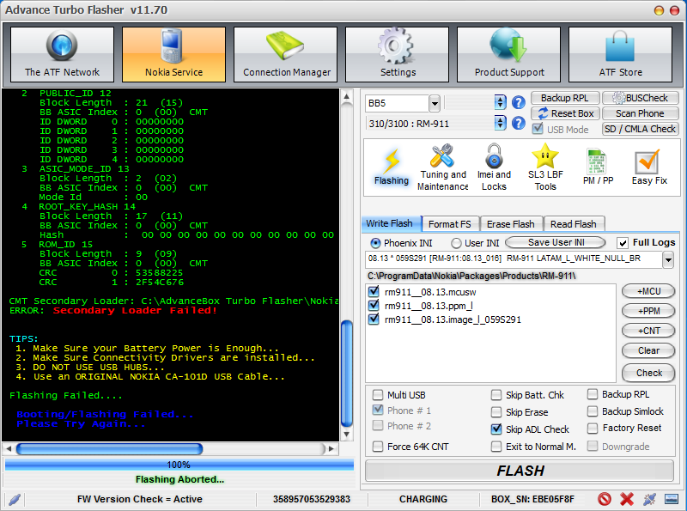
Task: Click the log horizontal scrollbar thumb
Action: pos(110,449)
